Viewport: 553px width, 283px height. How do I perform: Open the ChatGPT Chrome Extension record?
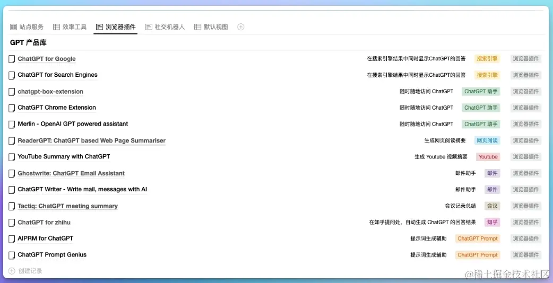tap(57, 108)
